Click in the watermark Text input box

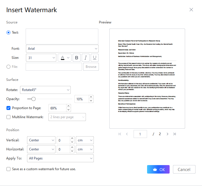click(62, 36)
